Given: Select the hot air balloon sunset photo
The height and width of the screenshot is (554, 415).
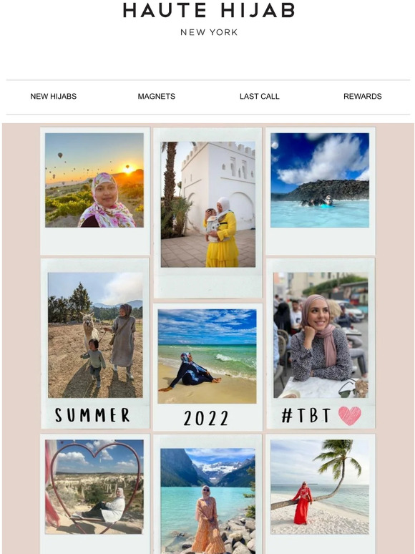Looking at the screenshot, I should (x=94, y=180).
